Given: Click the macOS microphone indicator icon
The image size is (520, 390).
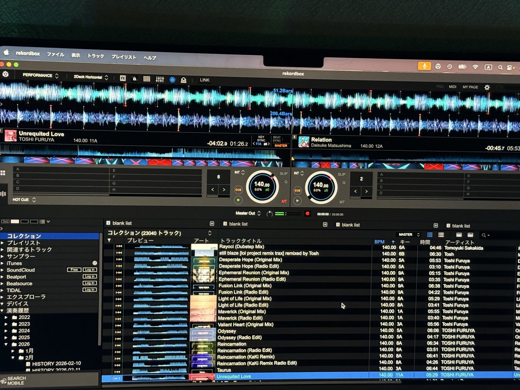Looking at the screenshot, I should click(424, 66).
